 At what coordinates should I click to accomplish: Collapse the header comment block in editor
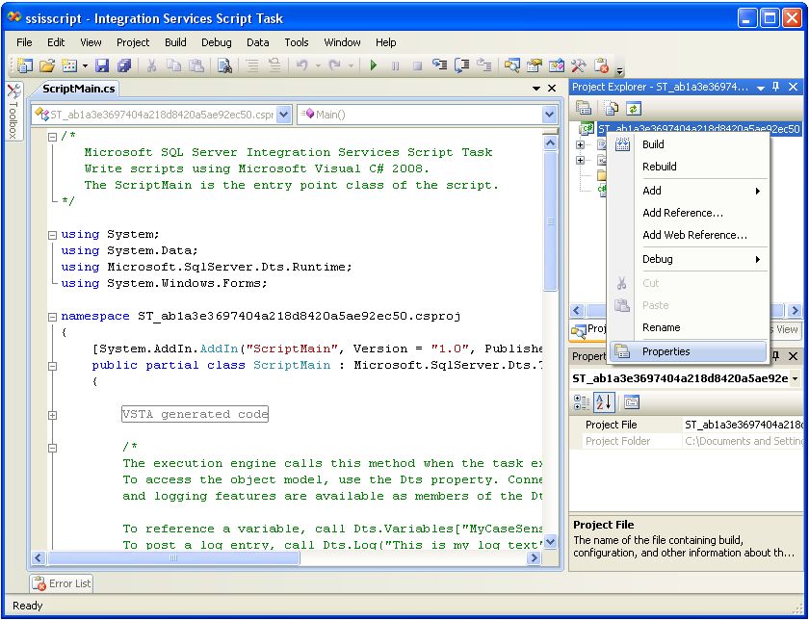click(52, 136)
